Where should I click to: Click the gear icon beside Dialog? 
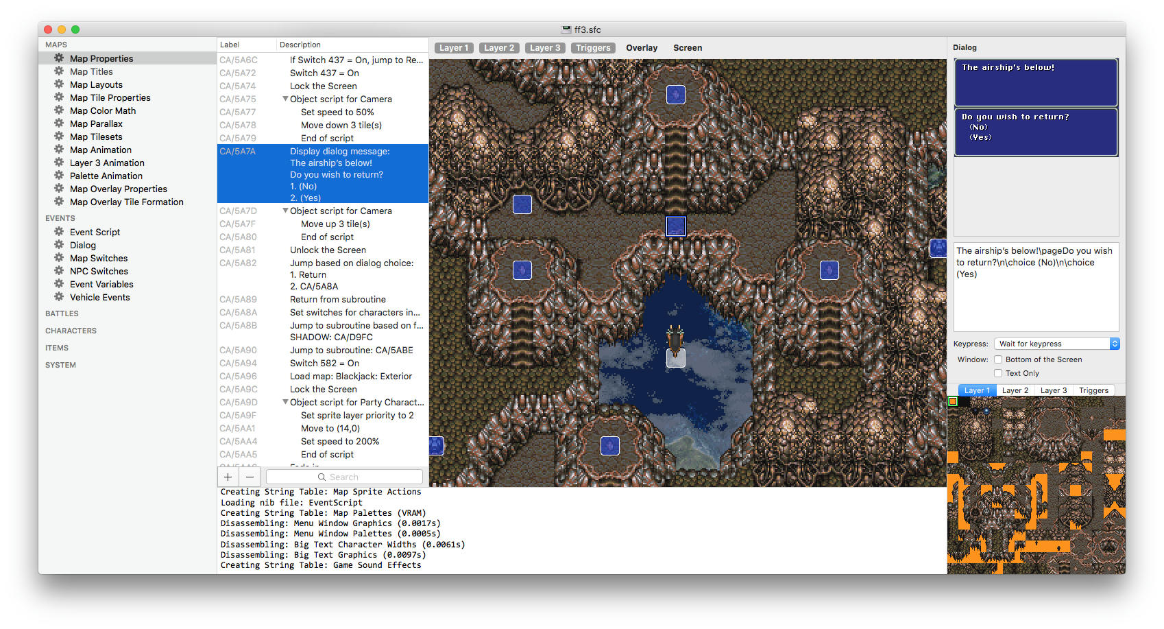coord(59,245)
